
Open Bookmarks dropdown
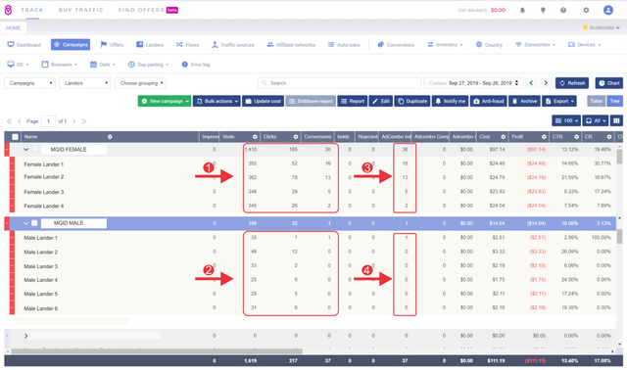pos(601,27)
